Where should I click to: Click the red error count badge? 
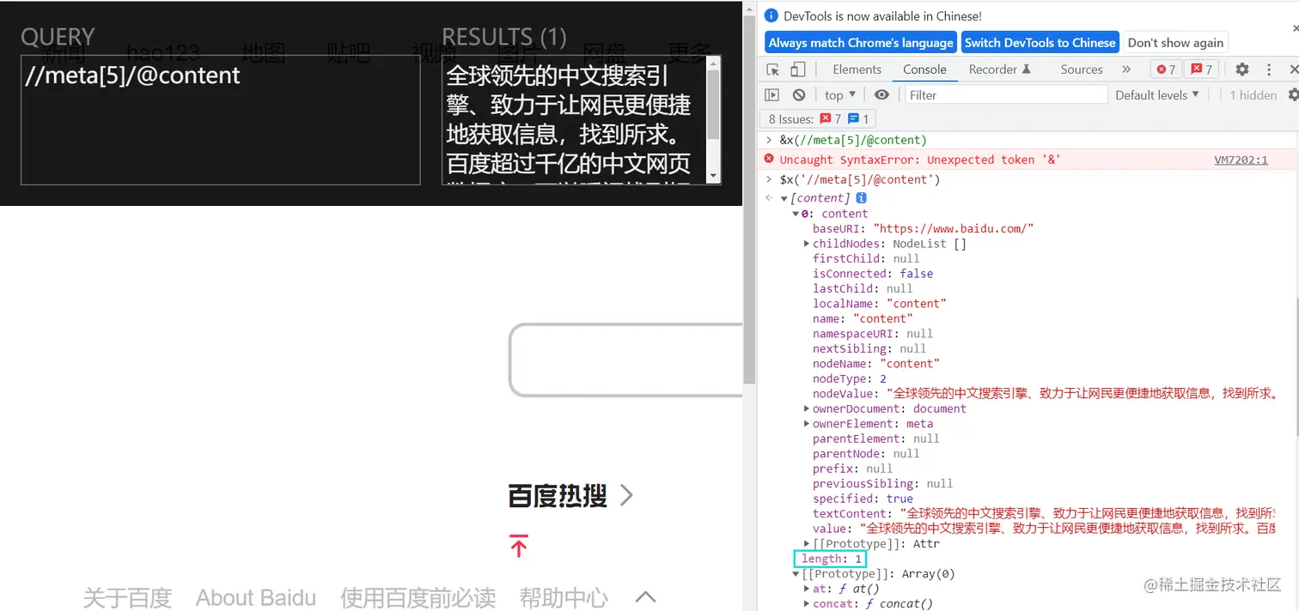pos(1166,70)
